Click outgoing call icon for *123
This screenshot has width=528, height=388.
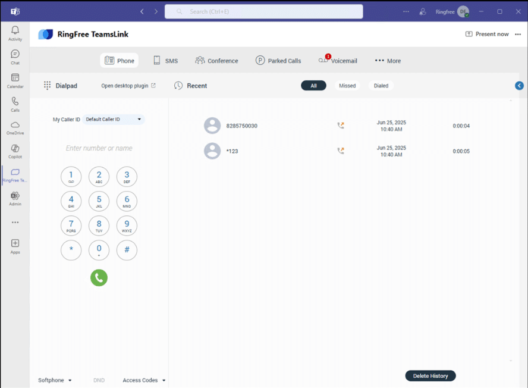341,151
